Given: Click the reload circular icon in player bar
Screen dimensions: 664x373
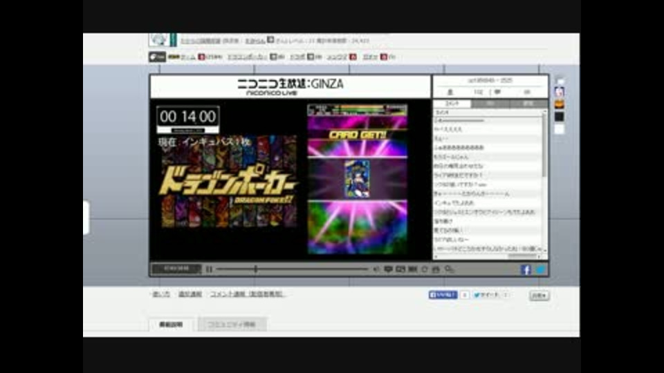Looking at the screenshot, I should point(424,269).
